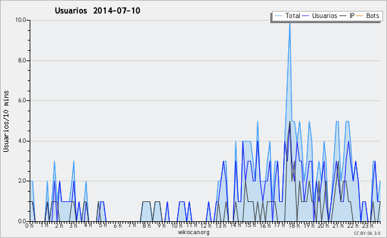Click the light blue Total legend line
Viewport: 387px width, 238px height.
tap(278, 16)
